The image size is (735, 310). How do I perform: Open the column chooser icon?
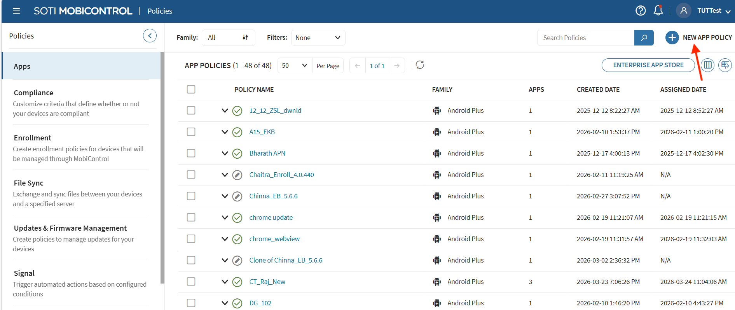708,65
